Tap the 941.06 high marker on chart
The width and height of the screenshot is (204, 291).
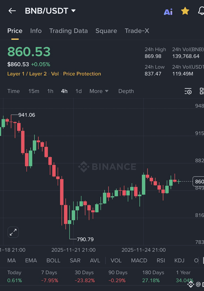coord(27,115)
